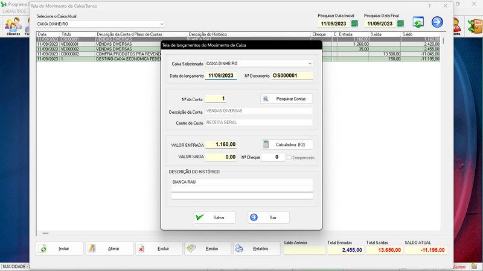Click the help question mark in title bar
The image size is (483, 271).
pyautogui.click(x=429, y=6)
